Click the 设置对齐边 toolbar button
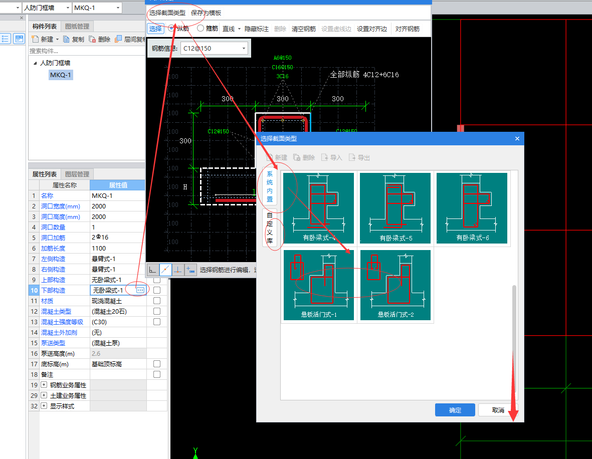The width and height of the screenshot is (592, 459). coord(372,29)
